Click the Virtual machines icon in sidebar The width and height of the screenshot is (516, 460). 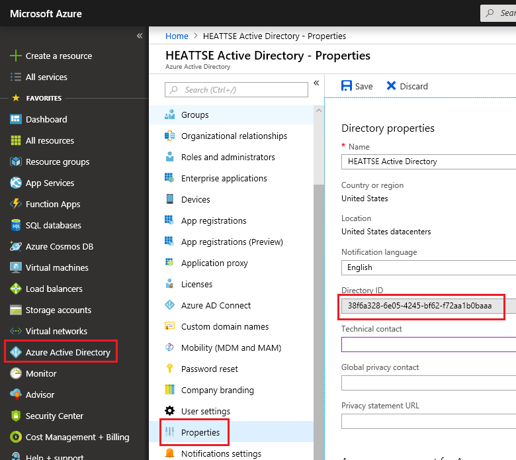point(16,267)
